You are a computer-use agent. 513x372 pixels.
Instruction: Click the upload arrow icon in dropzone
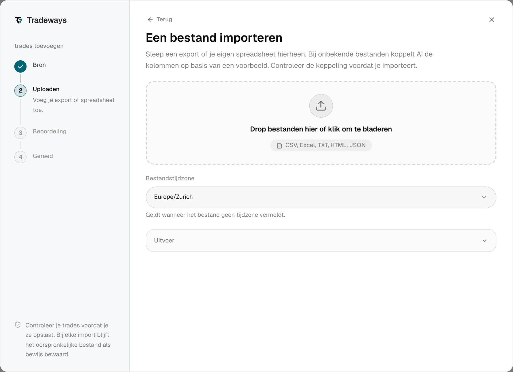[x=321, y=106]
